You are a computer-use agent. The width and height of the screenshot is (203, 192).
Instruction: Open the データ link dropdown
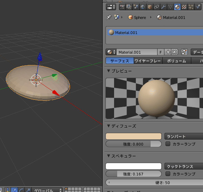click(x=197, y=52)
